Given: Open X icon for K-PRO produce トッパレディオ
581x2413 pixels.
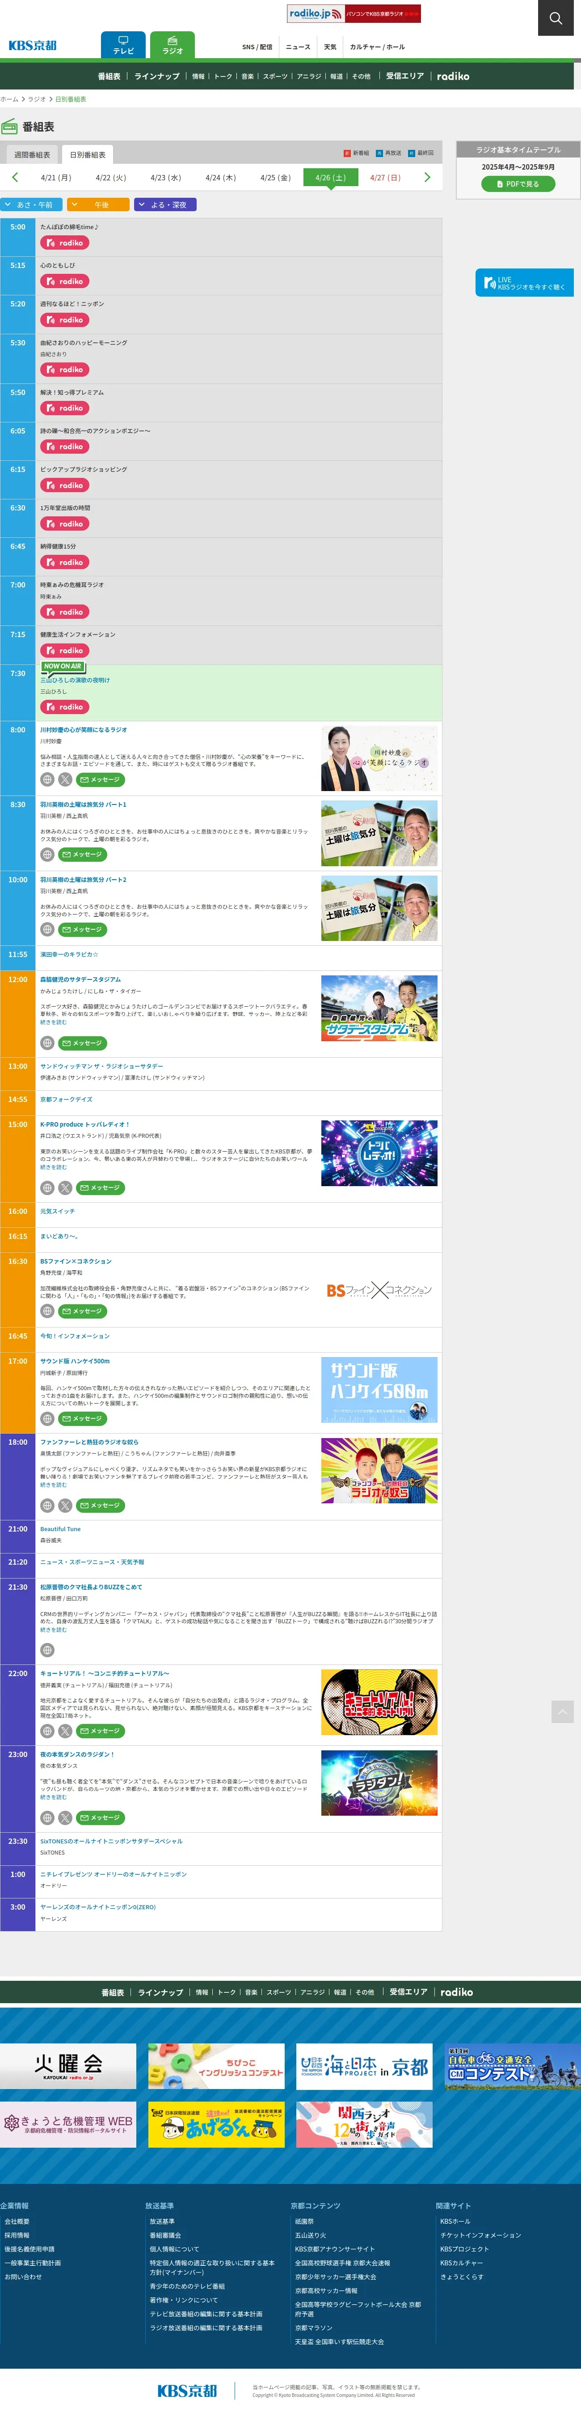Looking at the screenshot, I should pyautogui.click(x=64, y=1188).
